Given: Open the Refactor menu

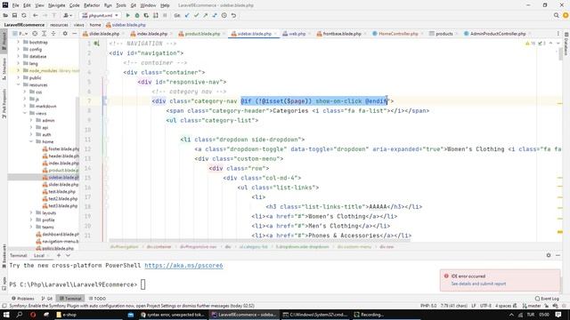Looking at the screenshot, I should click(92, 5).
